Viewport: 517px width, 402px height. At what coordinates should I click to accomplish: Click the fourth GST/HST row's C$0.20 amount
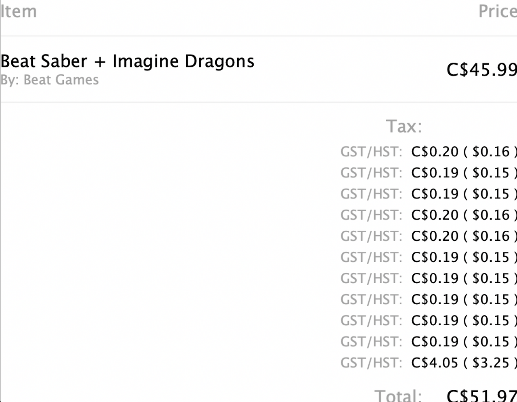pos(435,215)
